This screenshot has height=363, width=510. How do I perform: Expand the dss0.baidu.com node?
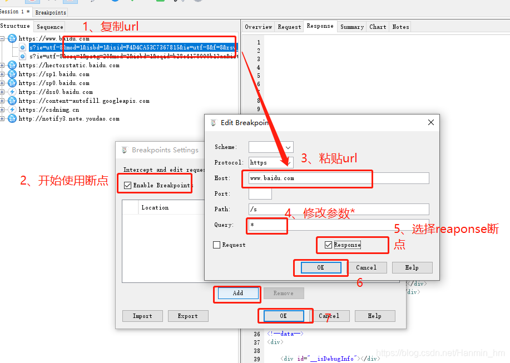point(2,92)
